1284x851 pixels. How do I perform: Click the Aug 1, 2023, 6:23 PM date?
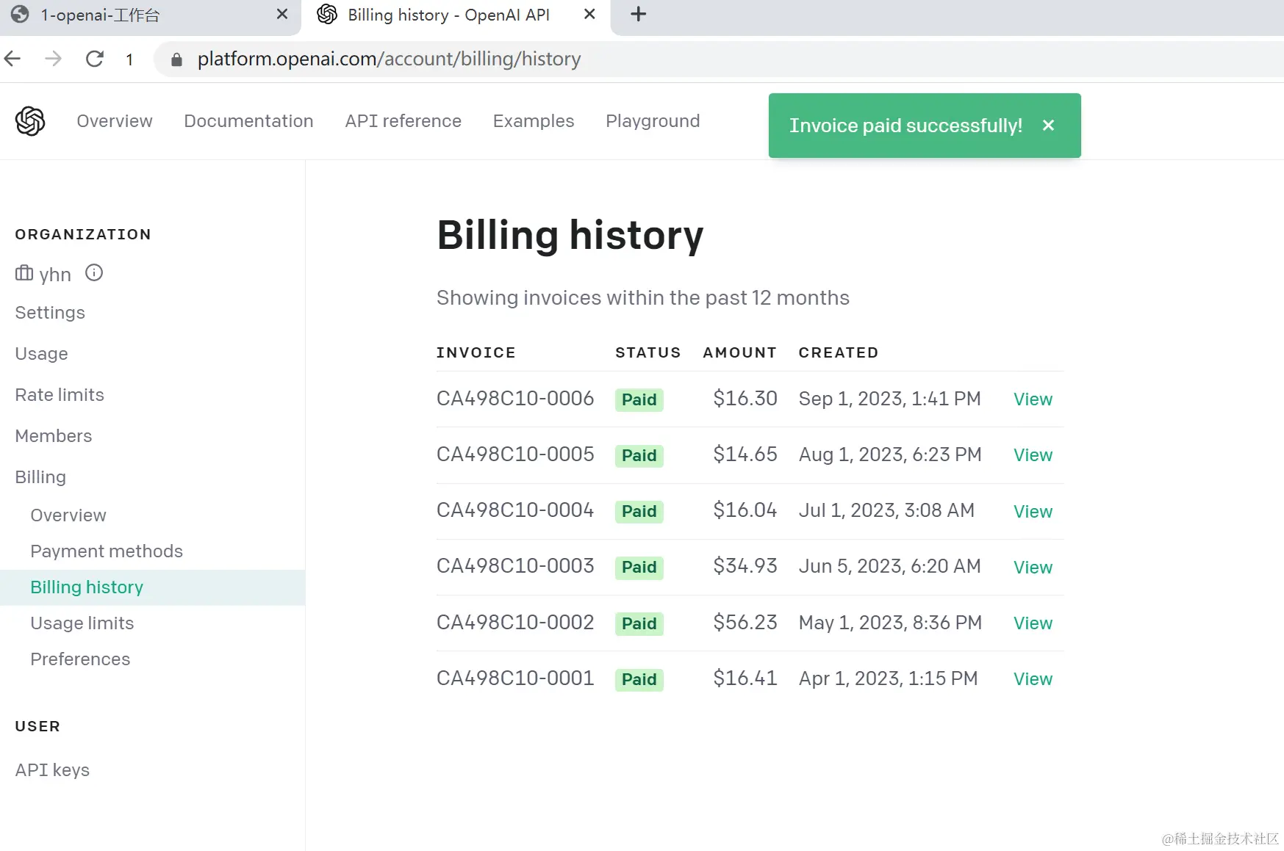click(890, 455)
